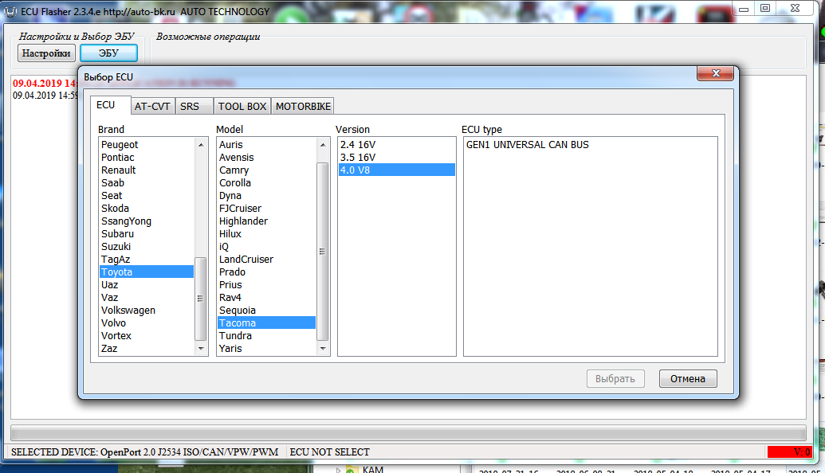
Task: Click the ECU NOT SELECT status text
Action: 330,452
